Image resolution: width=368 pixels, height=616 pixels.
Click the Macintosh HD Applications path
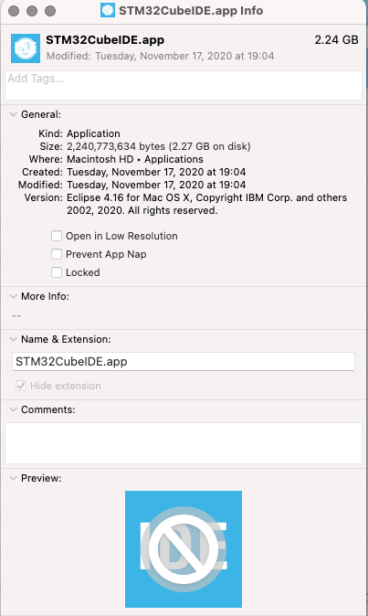[x=135, y=159]
